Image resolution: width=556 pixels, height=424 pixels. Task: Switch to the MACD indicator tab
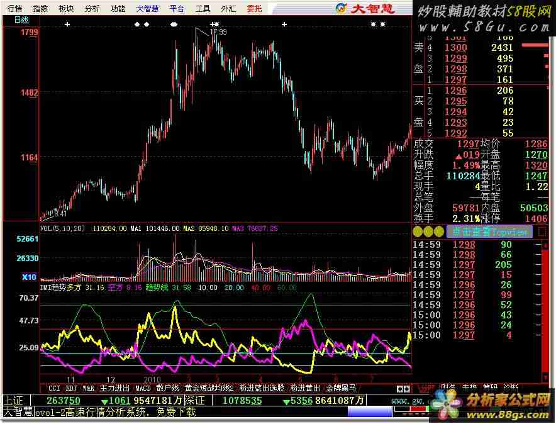(143, 388)
